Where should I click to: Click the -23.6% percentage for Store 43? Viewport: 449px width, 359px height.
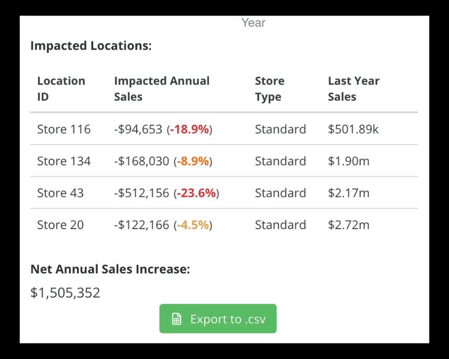pyautogui.click(x=196, y=193)
